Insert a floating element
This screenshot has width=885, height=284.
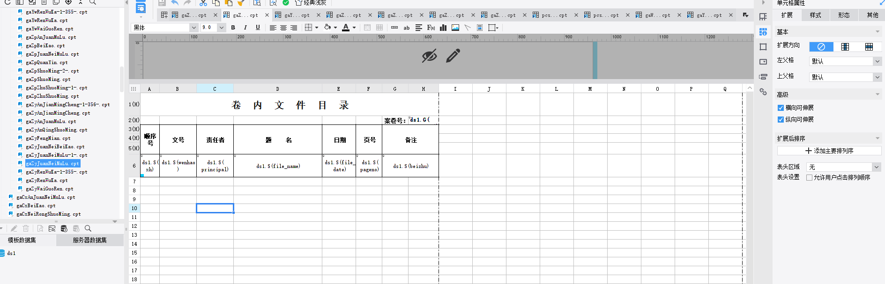tap(492, 28)
